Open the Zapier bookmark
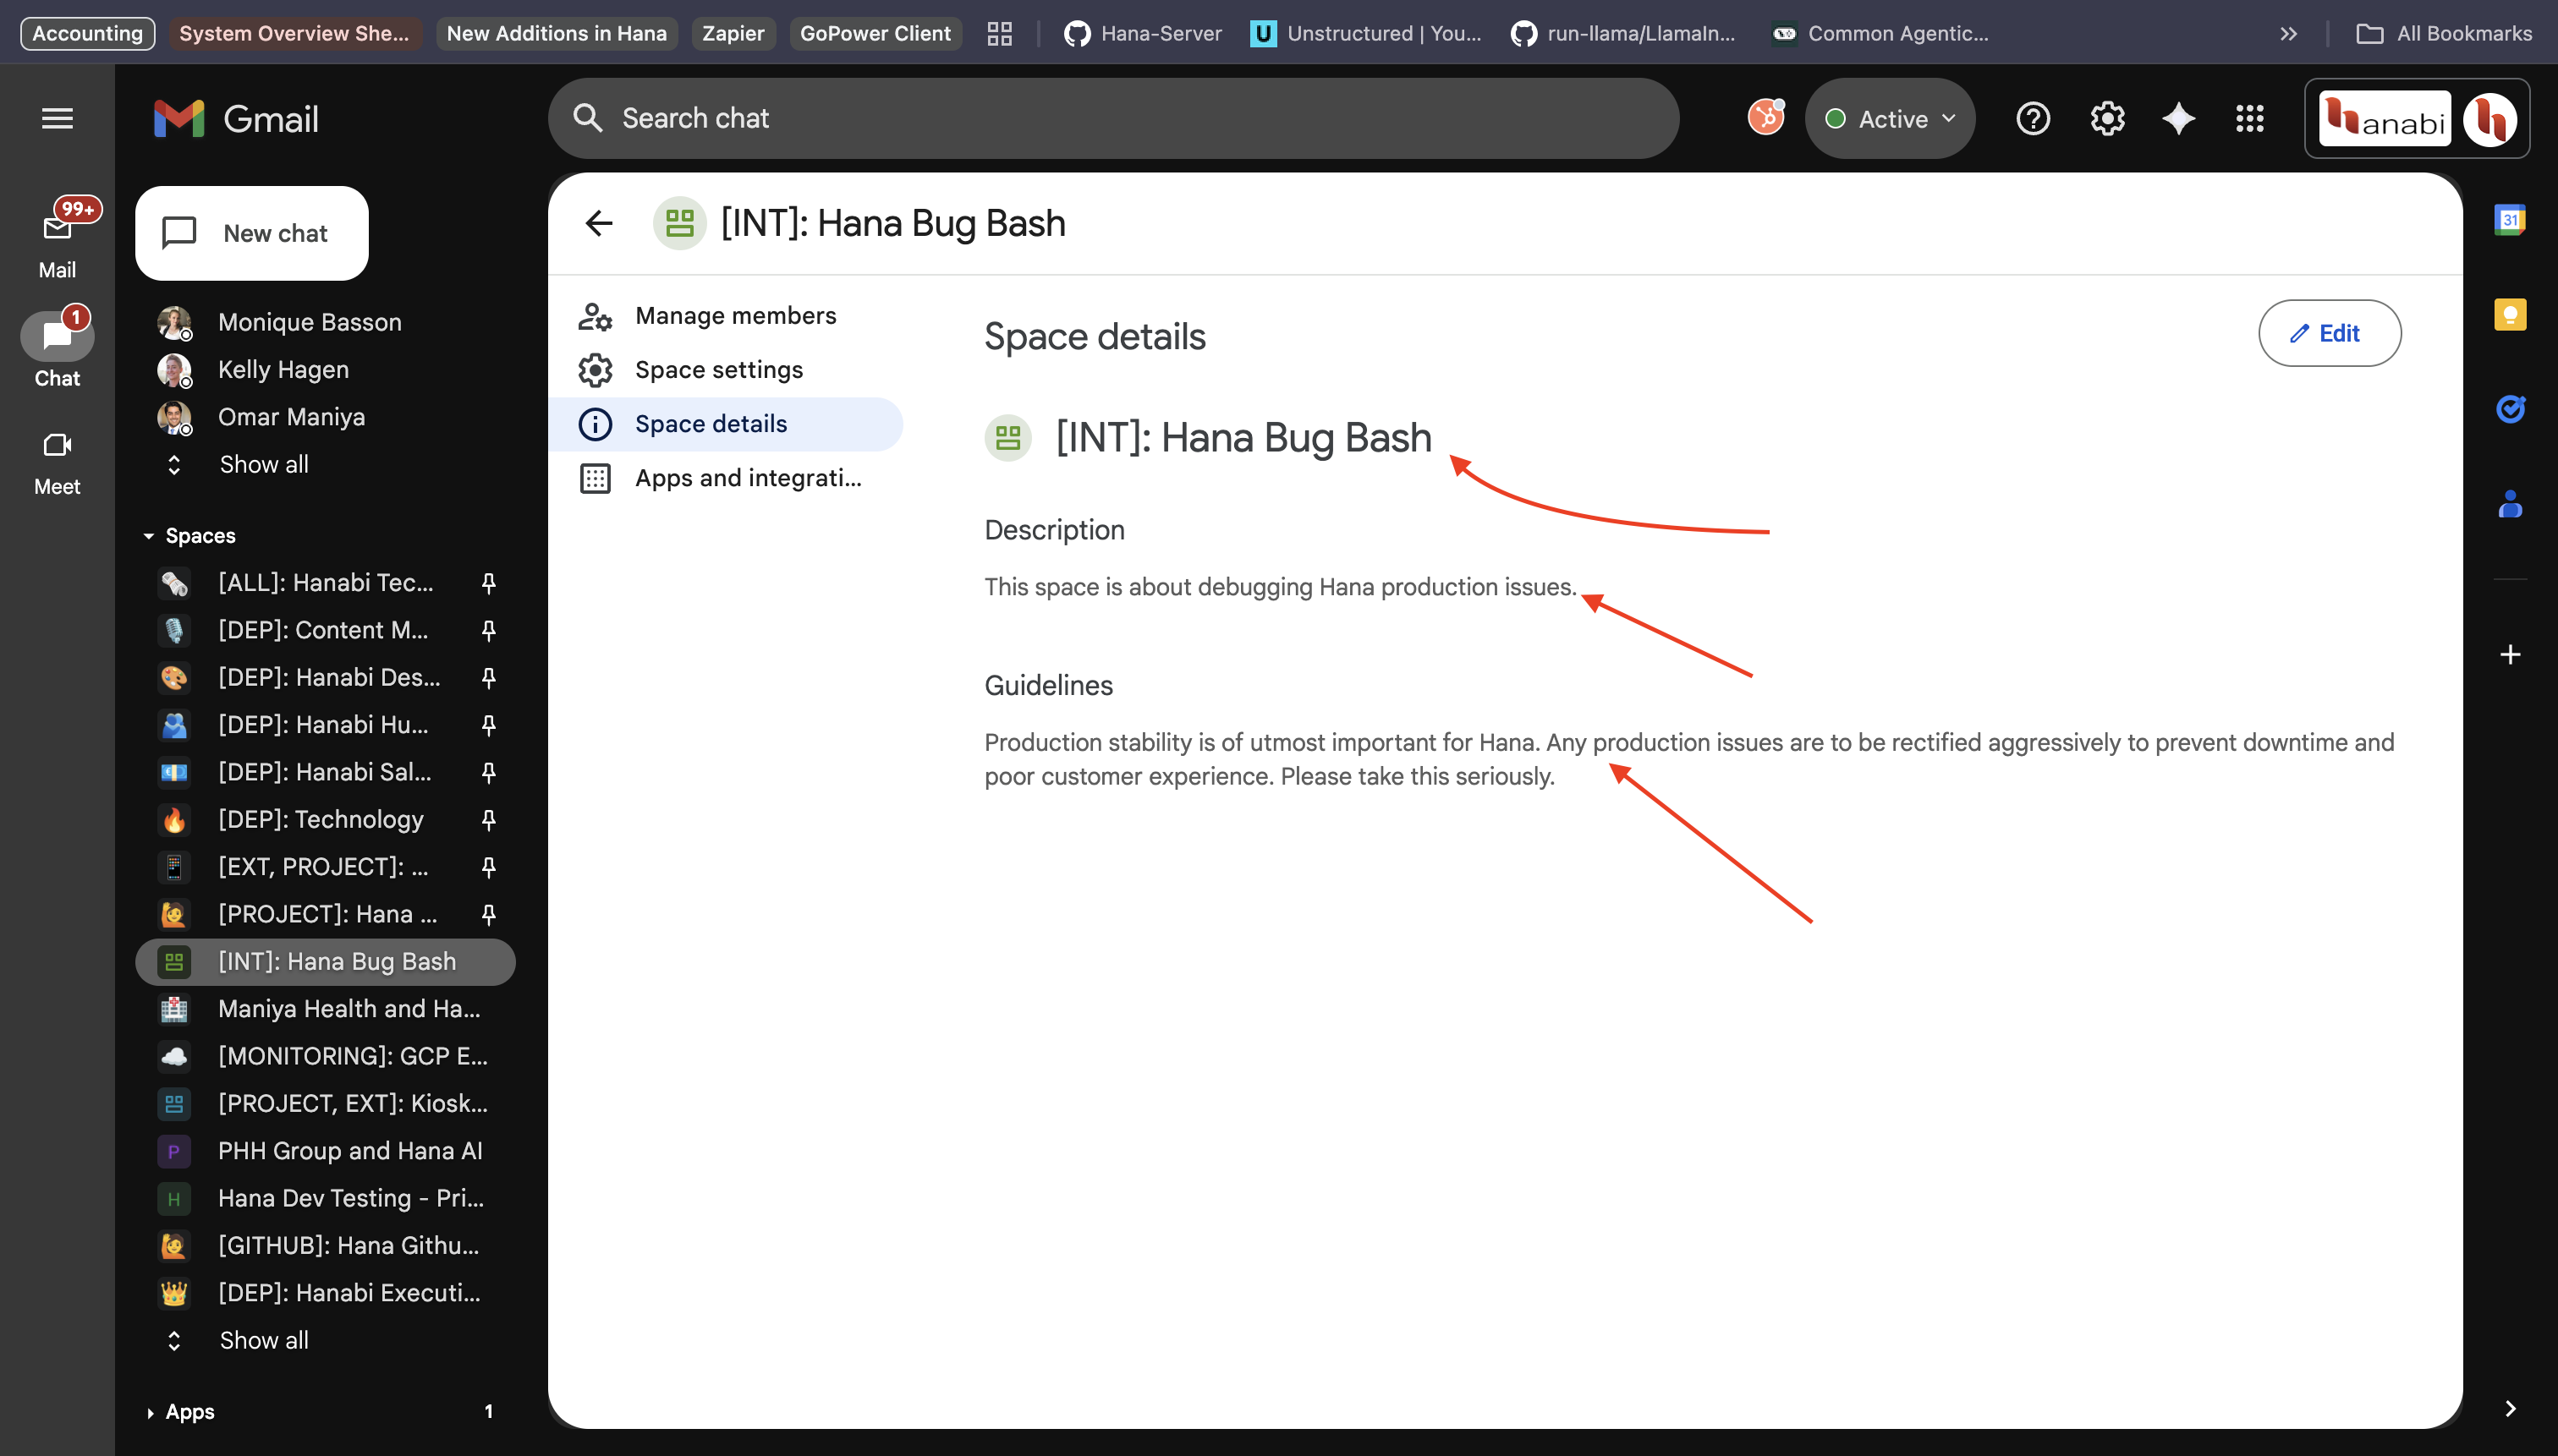 click(x=733, y=33)
